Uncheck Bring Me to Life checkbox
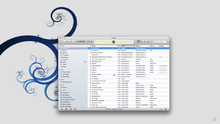The image size is (220, 124). (90, 61)
